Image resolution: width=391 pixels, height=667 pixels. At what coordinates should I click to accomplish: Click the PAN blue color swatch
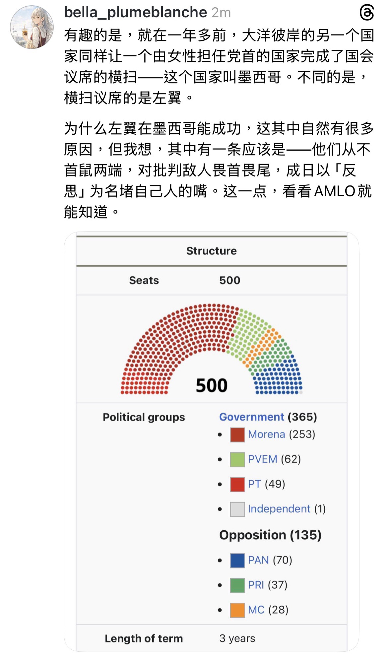(x=237, y=560)
